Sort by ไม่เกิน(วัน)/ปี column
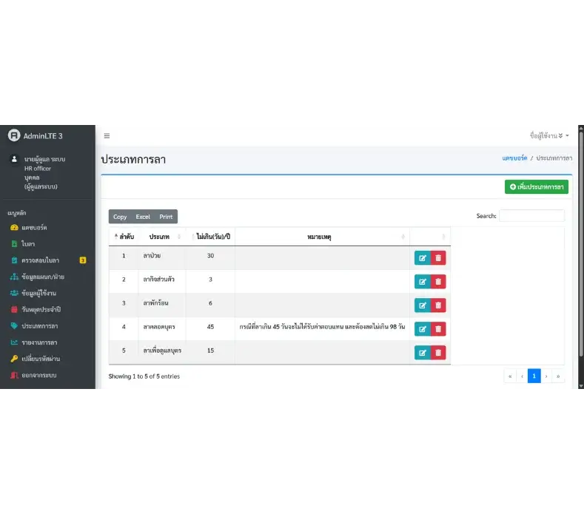This screenshot has height=514, width=584. (210, 237)
